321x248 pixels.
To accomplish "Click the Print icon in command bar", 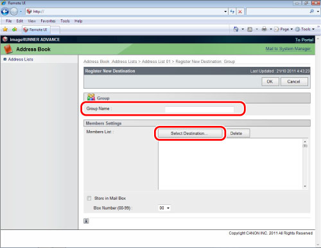I will [x=265, y=29].
